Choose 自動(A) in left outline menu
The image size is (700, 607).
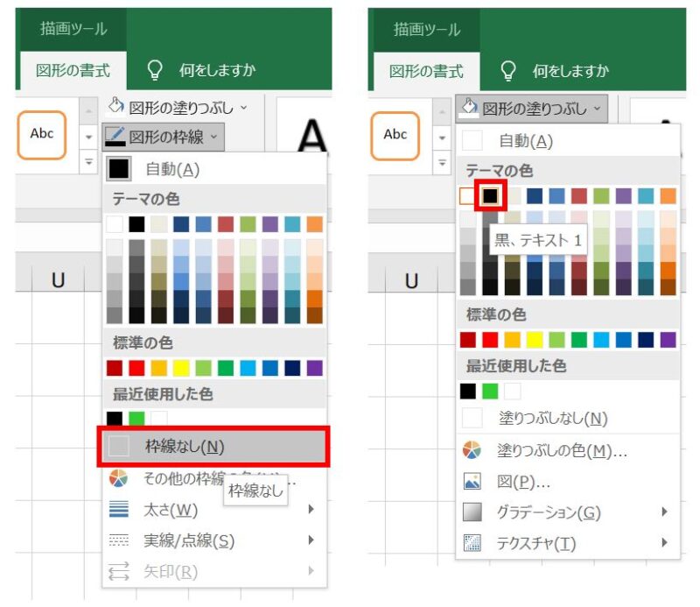click(213, 169)
